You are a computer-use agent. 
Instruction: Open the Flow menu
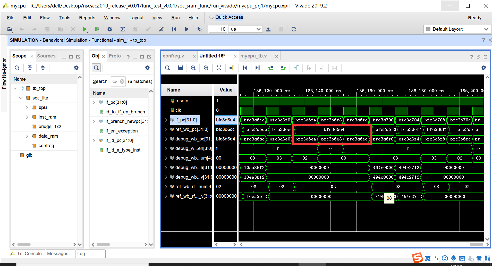45,18
